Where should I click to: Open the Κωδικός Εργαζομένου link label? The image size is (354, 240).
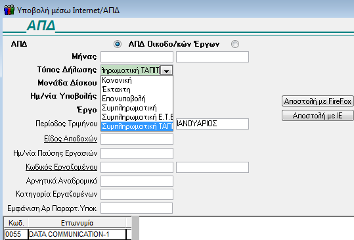pyautogui.click(x=62, y=167)
